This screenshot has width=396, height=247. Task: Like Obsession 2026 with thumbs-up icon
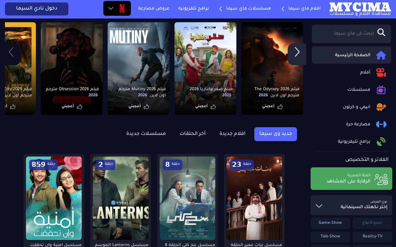[80, 107]
